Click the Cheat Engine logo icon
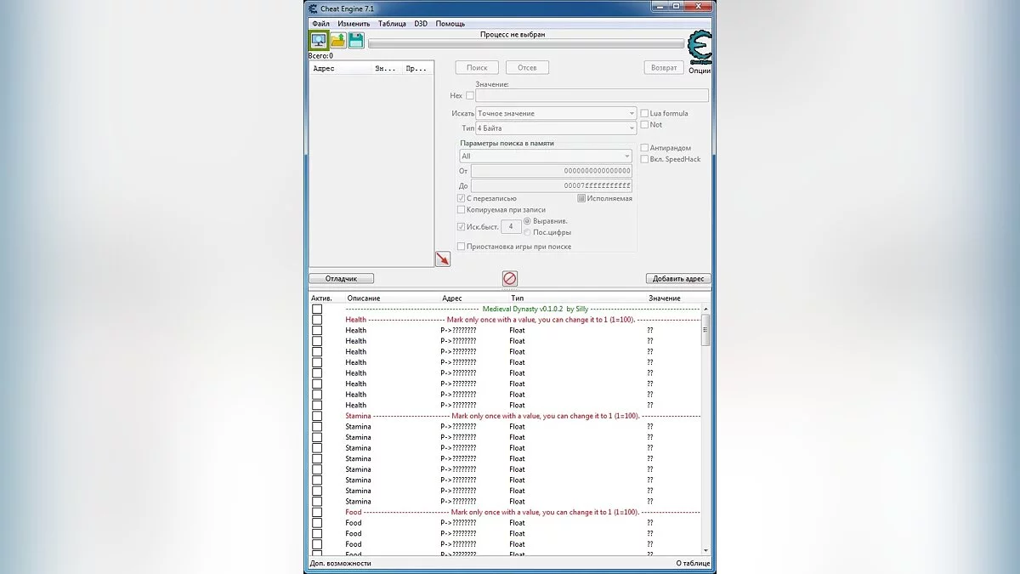1020x574 pixels. tap(700, 47)
